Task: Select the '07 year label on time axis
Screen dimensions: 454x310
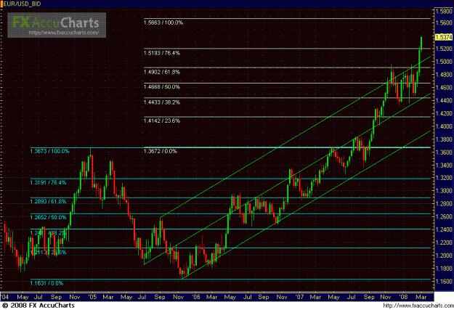Action: (300, 297)
